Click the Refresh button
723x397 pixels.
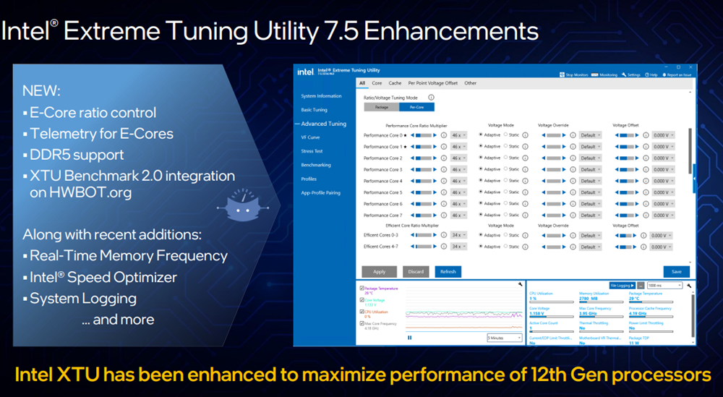448,272
